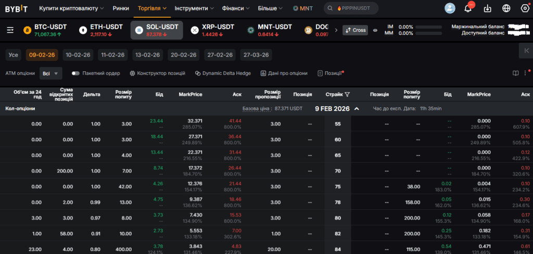Toggle balance visibility eye icon
This screenshot has width=533, height=254.
click(x=375, y=30)
